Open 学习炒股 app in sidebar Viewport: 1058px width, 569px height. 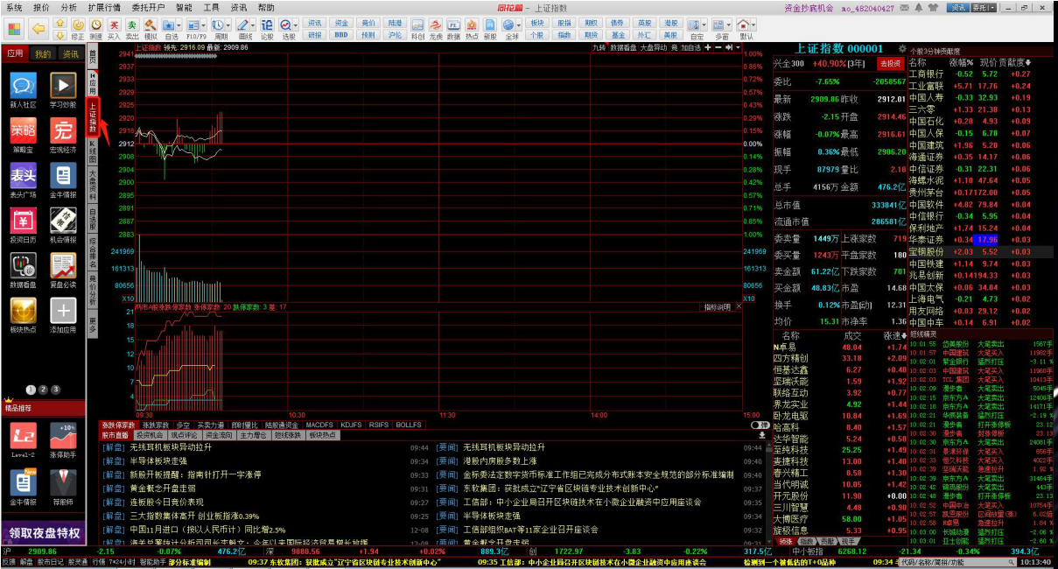click(62, 91)
